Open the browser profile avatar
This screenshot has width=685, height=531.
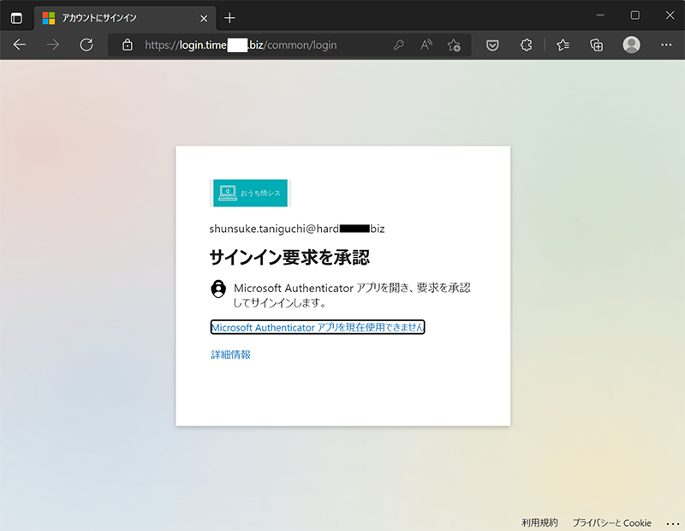click(631, 45)
